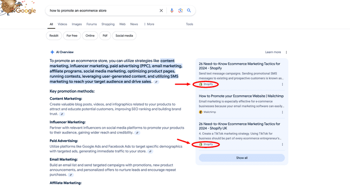Select the All results tab
Screen dimensions: 350x186
[51, 24]
